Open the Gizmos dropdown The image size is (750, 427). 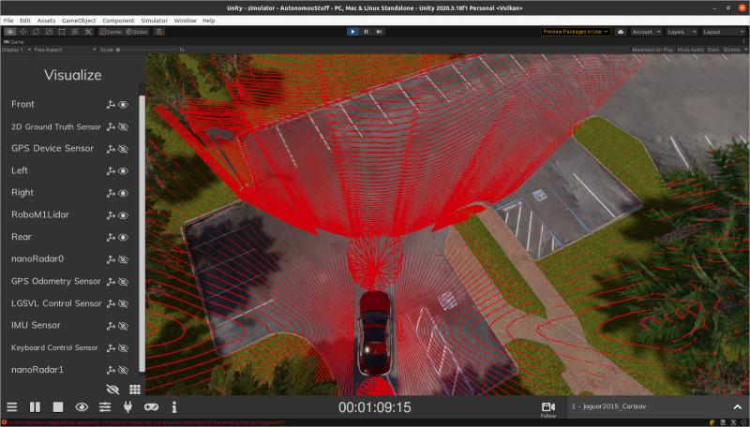coord(734,50)
